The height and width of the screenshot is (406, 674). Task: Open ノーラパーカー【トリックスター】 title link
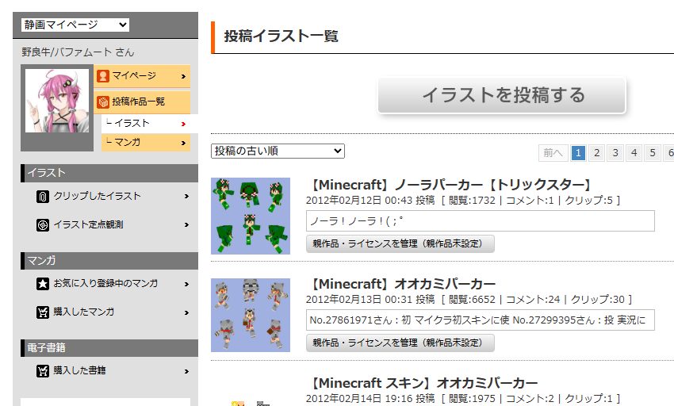pos(449,185)
